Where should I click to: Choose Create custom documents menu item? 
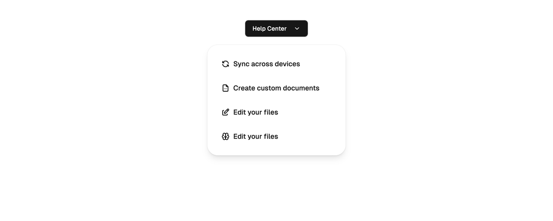(276, 88)
